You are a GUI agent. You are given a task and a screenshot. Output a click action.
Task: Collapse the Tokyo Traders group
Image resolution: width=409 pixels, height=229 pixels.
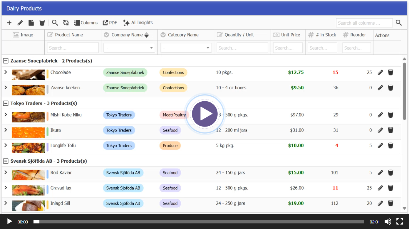click(6, 103)
